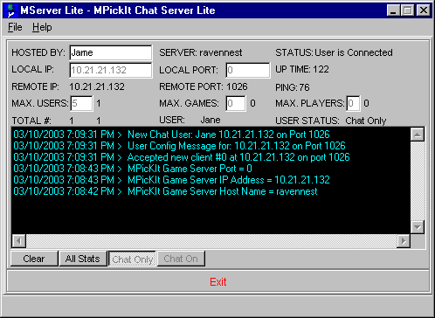435x318 pixels.
Task: Click log scrollbar up arrow
Action: pos(418,135)
